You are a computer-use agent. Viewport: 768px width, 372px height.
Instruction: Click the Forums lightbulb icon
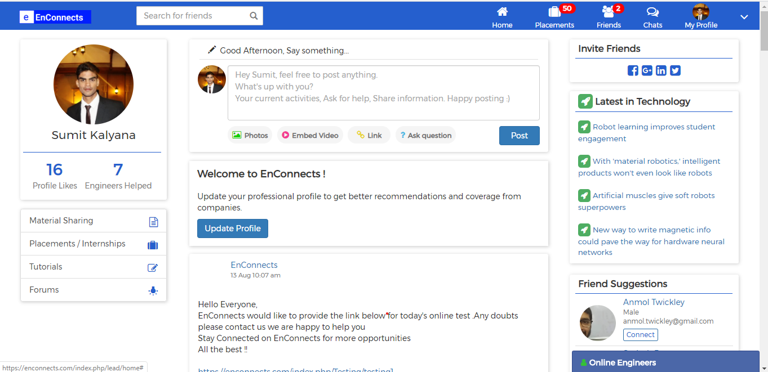coord(153,290)
